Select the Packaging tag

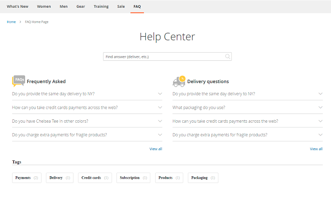pos(203,178)
